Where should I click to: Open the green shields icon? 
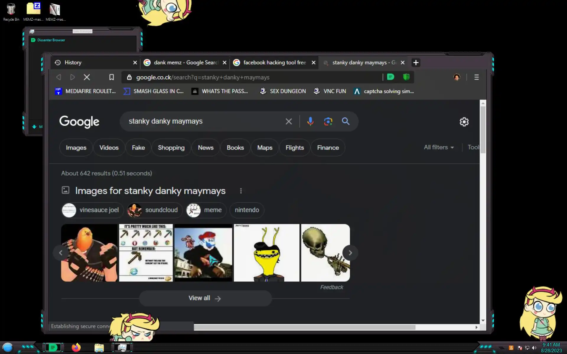click(406, 77)
